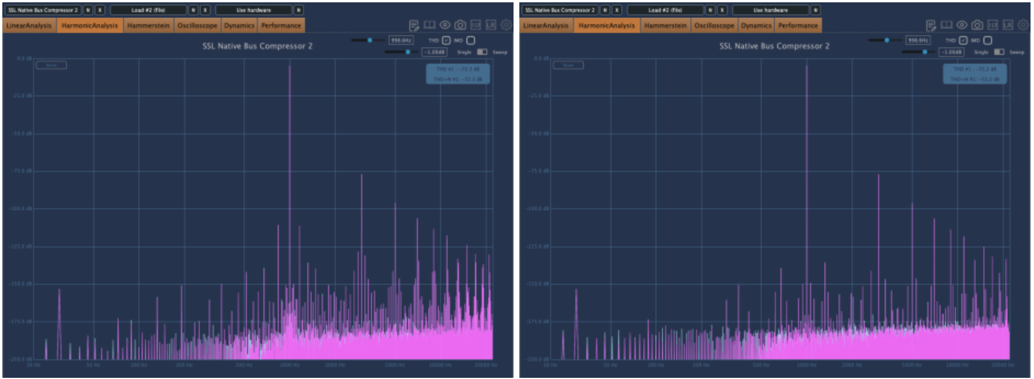Uncheck the THD checkbox in right window

pyautogui.click(x=963, y=40)
